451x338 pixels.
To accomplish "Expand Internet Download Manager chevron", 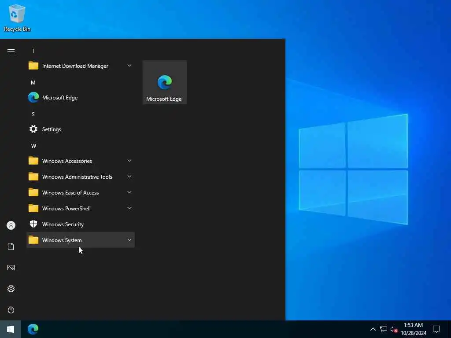I will pyautogui.click(x=129, y=66).
